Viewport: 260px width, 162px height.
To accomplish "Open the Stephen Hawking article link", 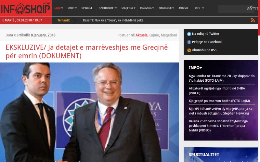I will pyautogui.click(x=220, y=111).
